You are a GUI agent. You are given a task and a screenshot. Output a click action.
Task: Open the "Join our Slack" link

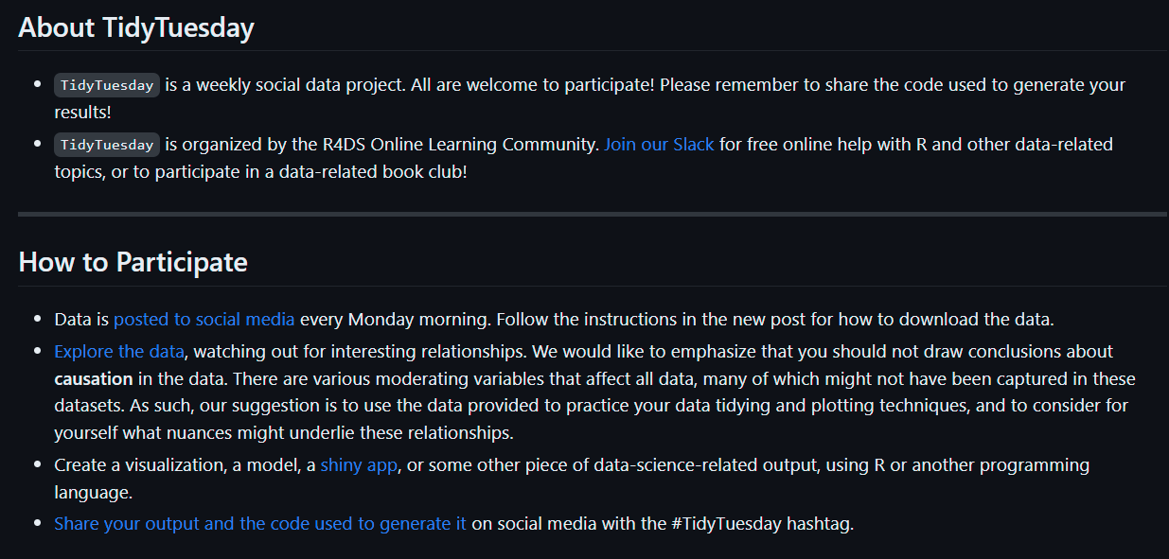(x=659, y=145)
